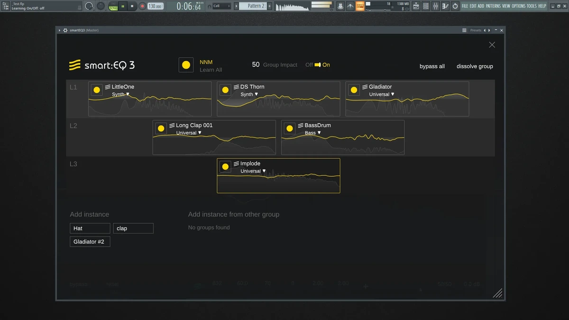The width and height of the screenshot is (569, 320).
Task: Open the FILE menu
Action: 465,6
